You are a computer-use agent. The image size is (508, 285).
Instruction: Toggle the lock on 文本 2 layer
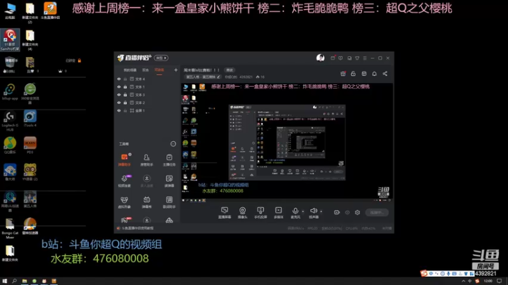[x=125, y=103]
